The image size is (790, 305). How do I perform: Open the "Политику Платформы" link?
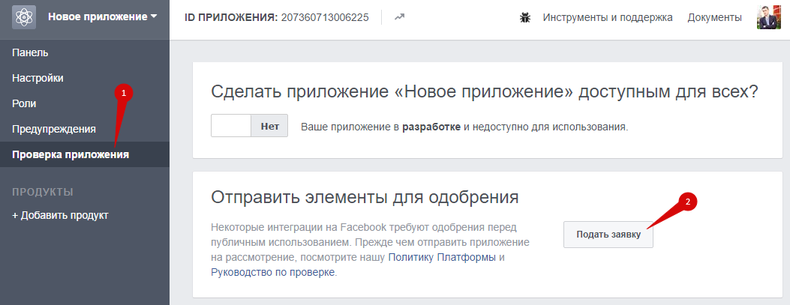coord(442,258)
